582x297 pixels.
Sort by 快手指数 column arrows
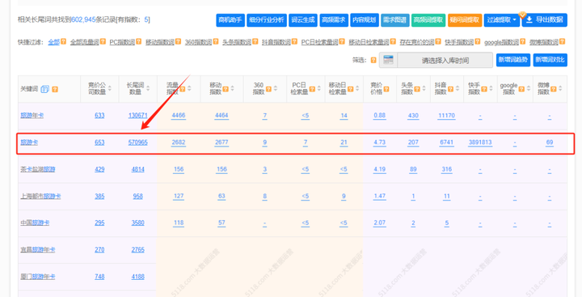tap(491, 88)
